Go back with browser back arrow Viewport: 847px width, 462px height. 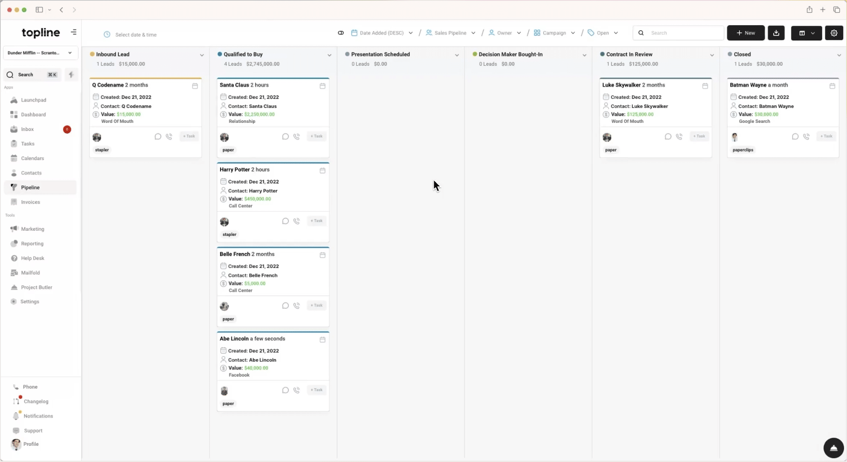click(x=61, y=9)
